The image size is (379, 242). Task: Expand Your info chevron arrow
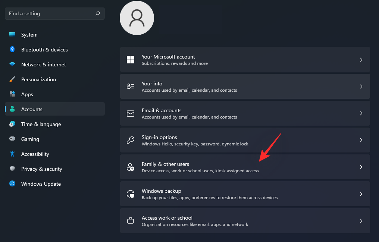tap(361, 86)
